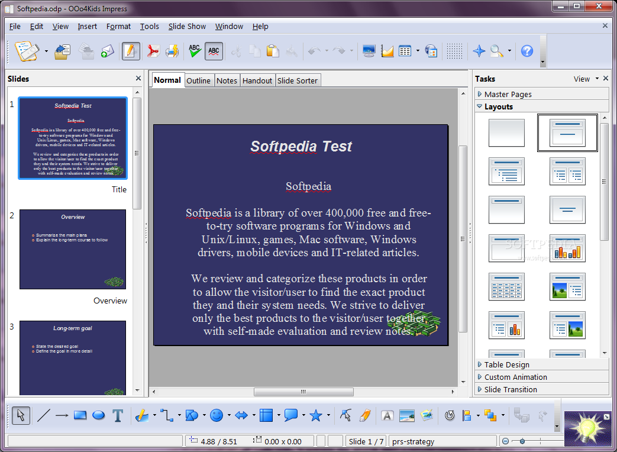The width and height of the screenshot is (617, 452).
Task: Collapse the Layouts section
Action: pyautogui.click(x=541, y=106)
